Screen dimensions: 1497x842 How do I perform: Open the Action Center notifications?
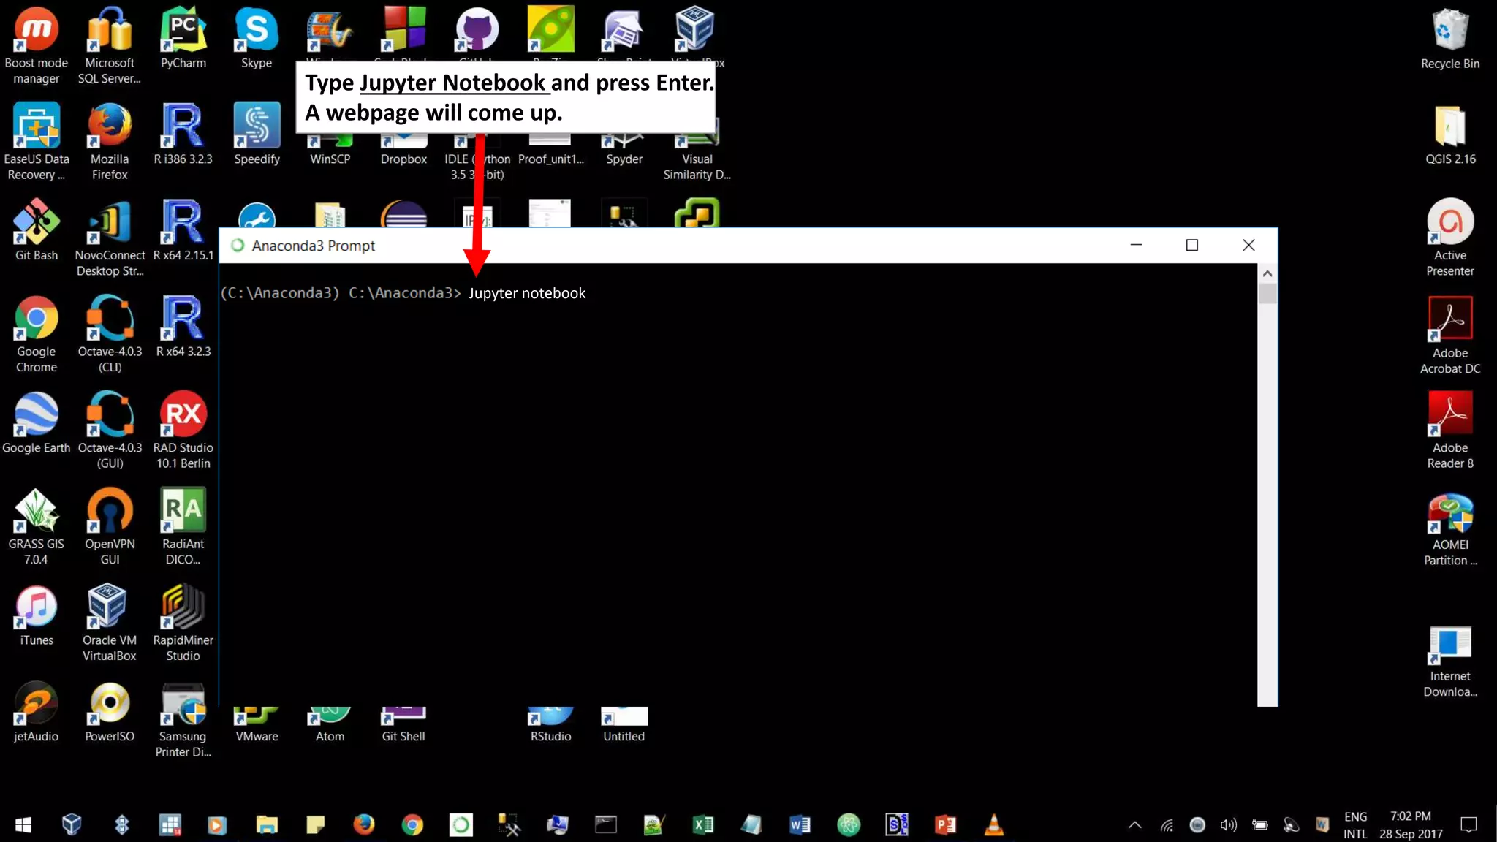click(x=1468, y=825)
